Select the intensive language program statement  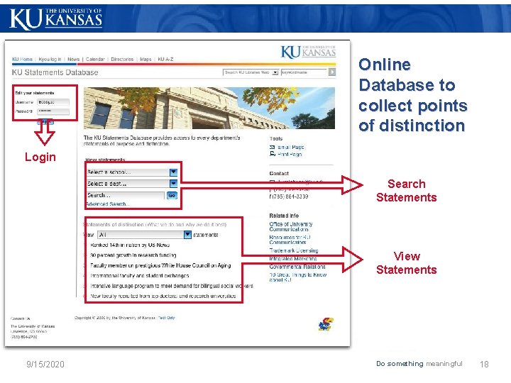pos(172,286)
